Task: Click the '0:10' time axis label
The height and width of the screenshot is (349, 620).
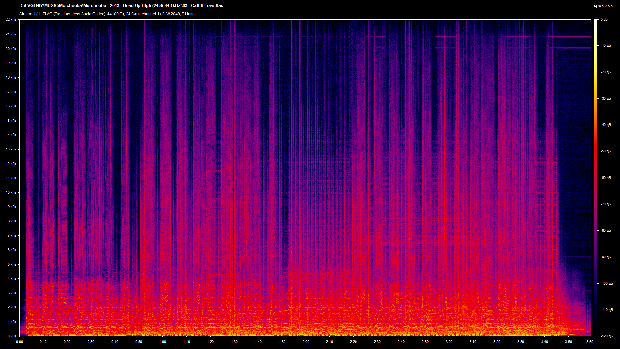Action: click(x=43, y=342)
